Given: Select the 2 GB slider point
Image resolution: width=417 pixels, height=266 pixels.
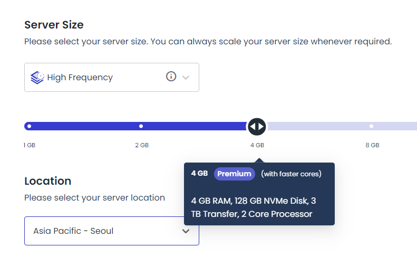Looking at the screenshot, I should (141, 126).
